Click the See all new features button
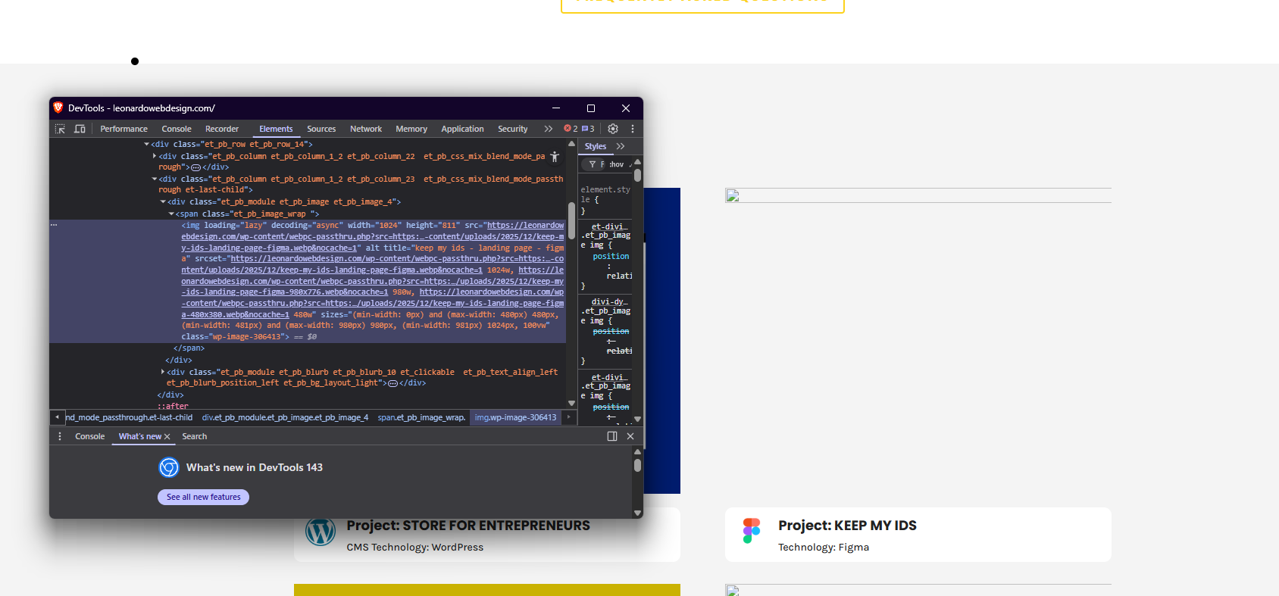This screenshot has height=596, width=1279. point(203,497)
